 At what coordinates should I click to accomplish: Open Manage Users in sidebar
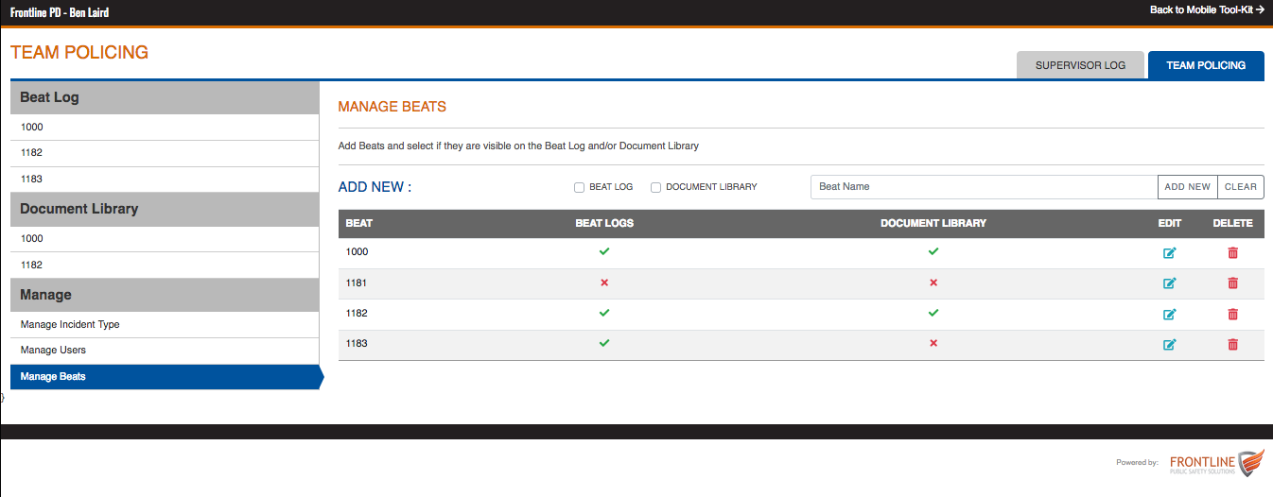point(53,350)
